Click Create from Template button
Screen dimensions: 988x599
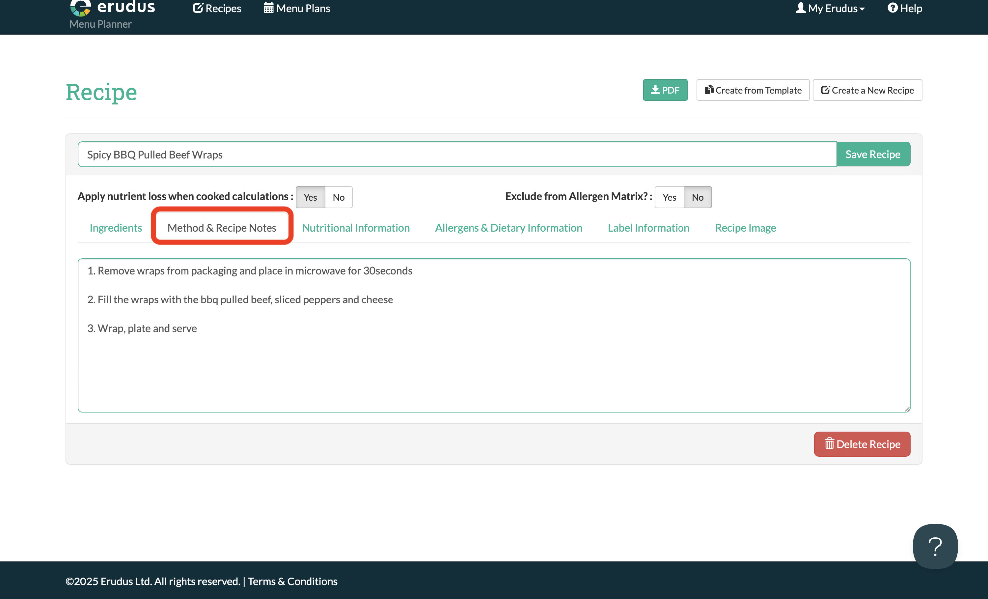[x=753, y=90]
